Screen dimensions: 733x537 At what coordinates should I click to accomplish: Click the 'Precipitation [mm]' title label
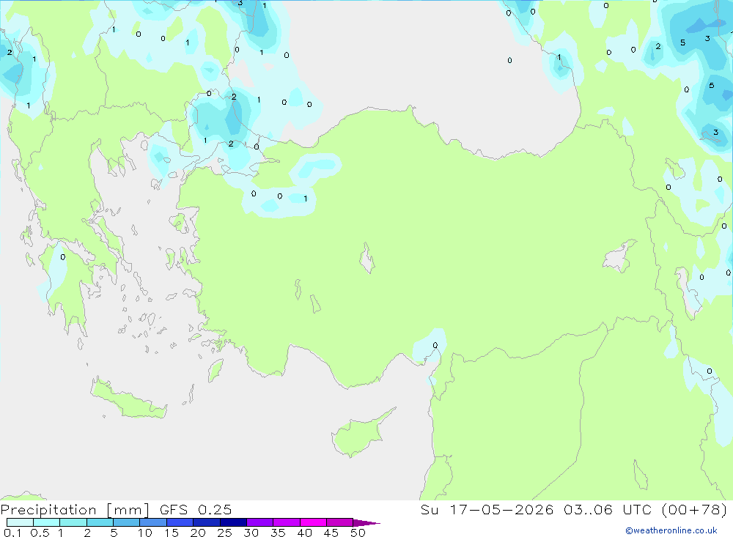75,510
